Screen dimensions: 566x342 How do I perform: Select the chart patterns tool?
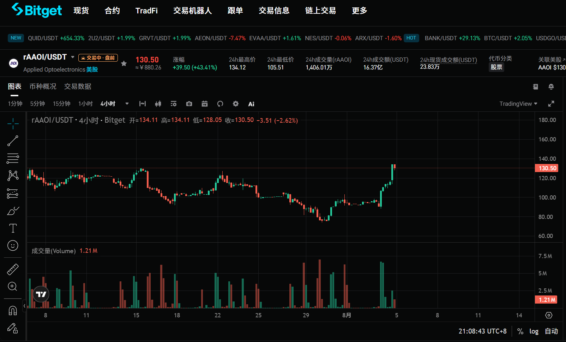[x=13, y=176]
